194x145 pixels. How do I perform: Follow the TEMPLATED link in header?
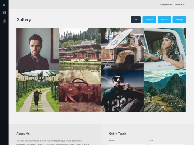(x=180, y=4)
